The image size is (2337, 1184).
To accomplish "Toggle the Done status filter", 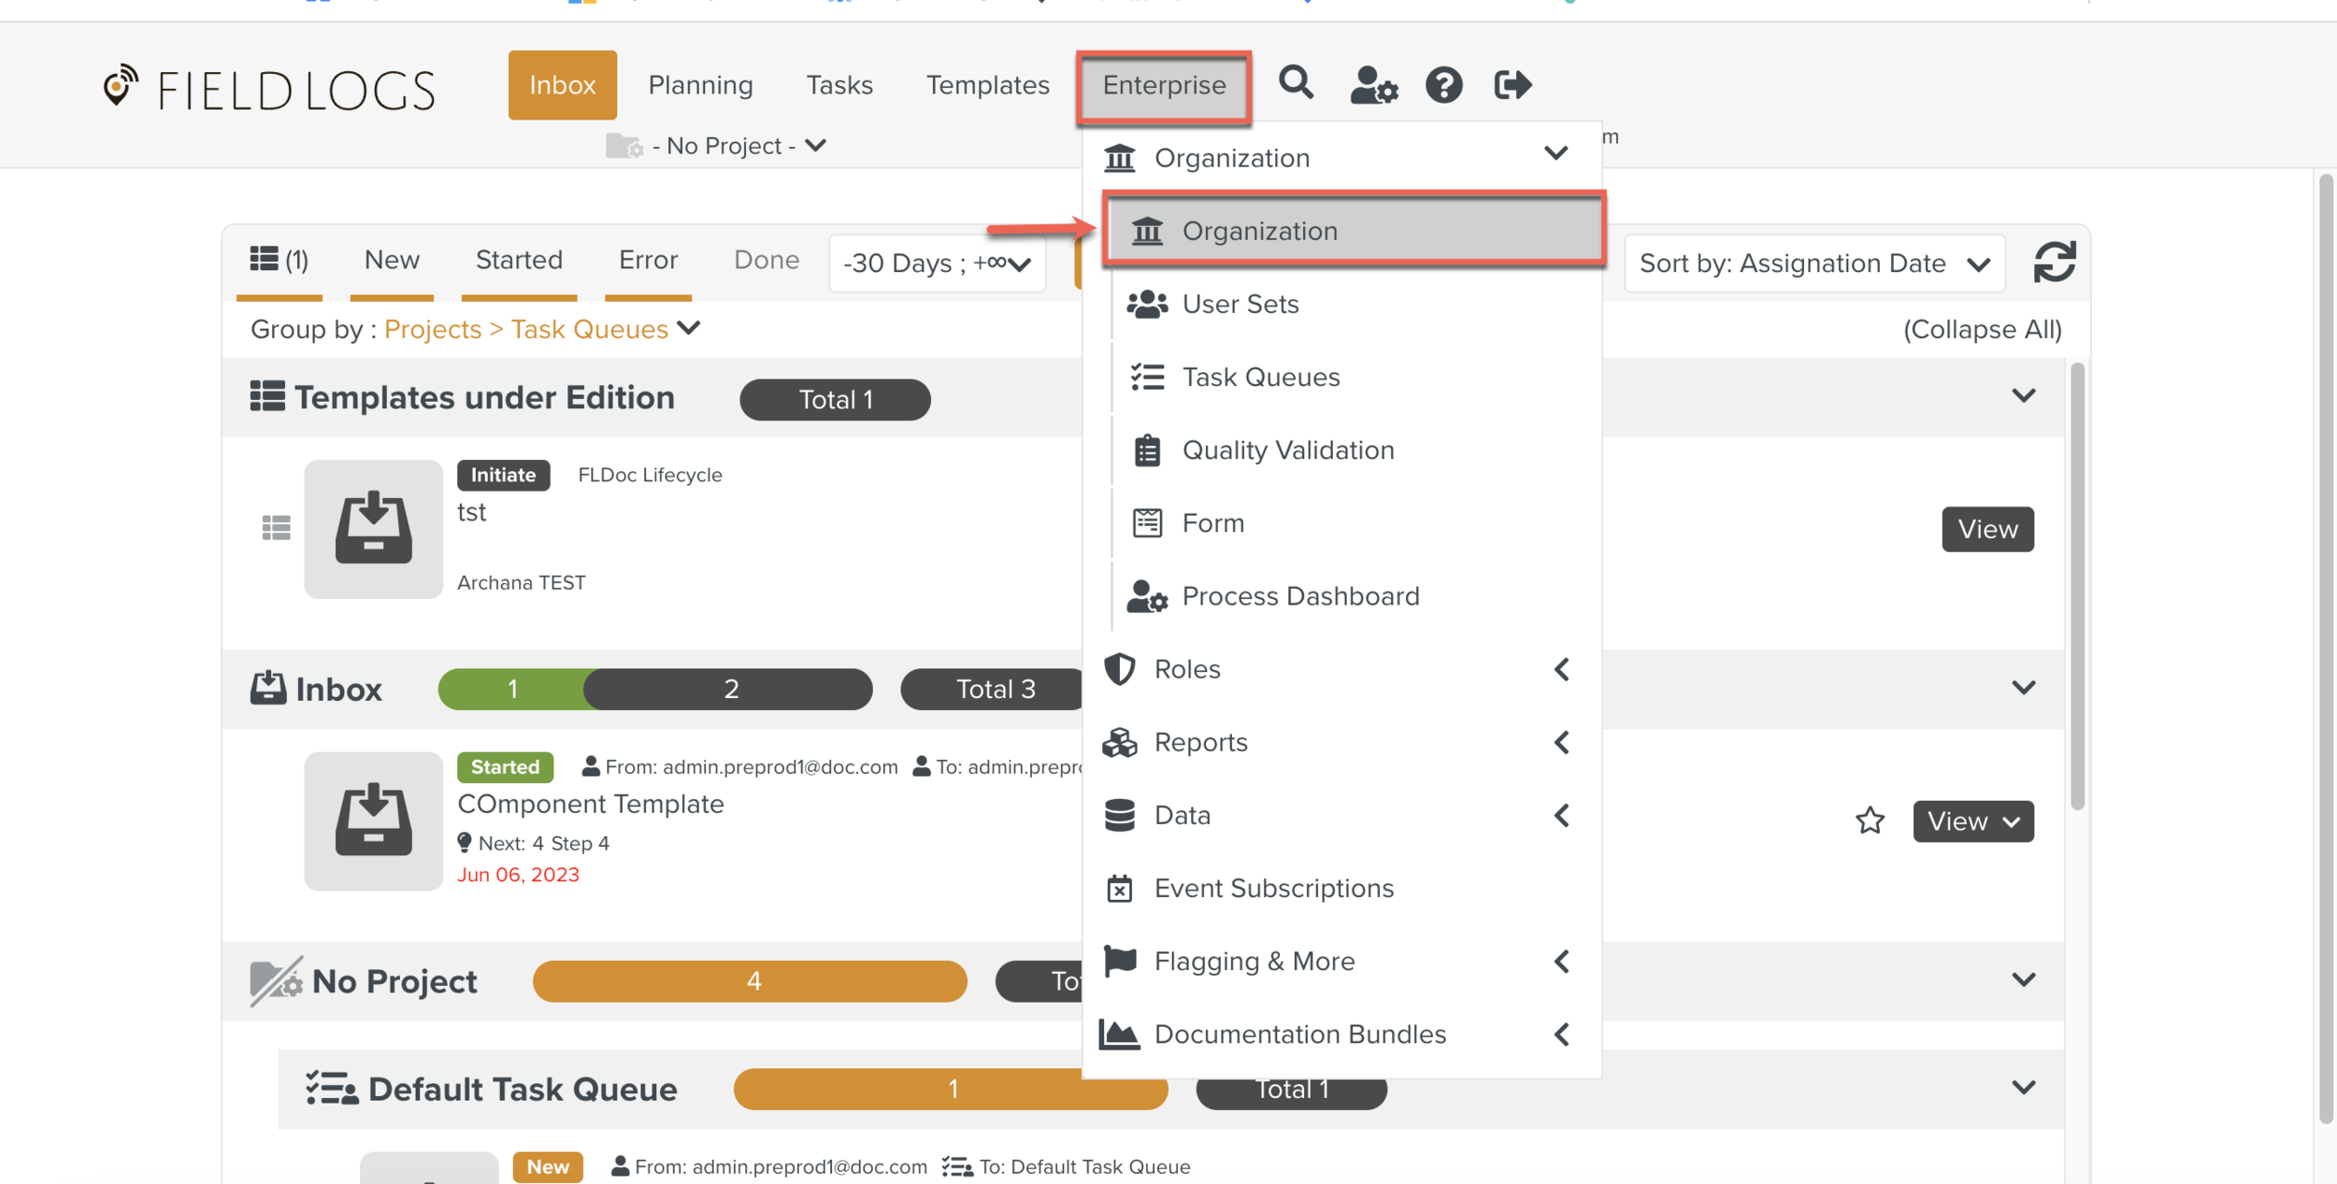I will tap(766, 260).
